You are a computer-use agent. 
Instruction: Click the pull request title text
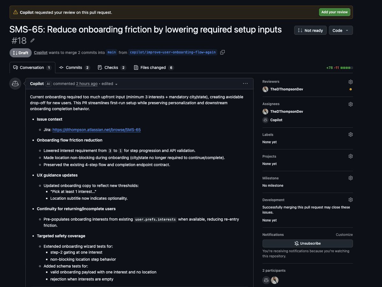[x=145, y=29]
